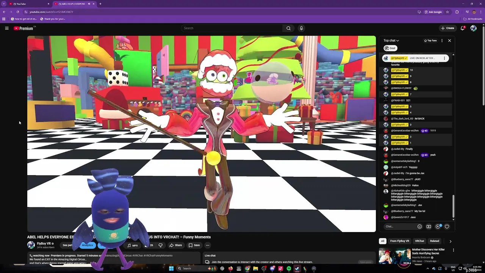Select the VRChat filter chip
The image size is (485, 273).
click(x=419, y=241)
